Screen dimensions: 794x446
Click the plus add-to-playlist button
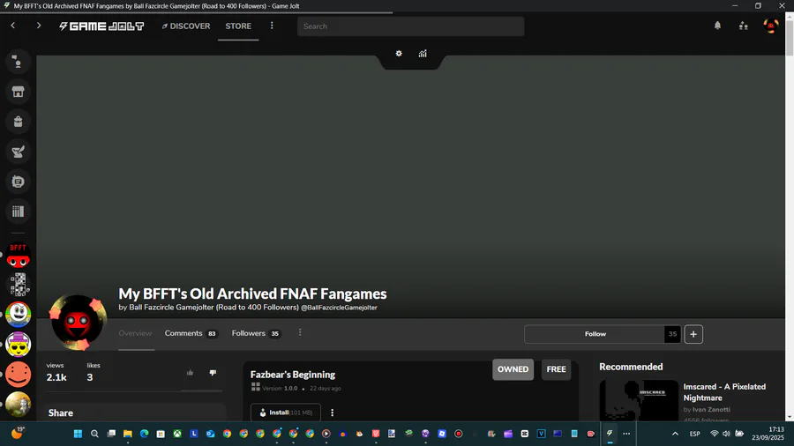tap(693, 334)
